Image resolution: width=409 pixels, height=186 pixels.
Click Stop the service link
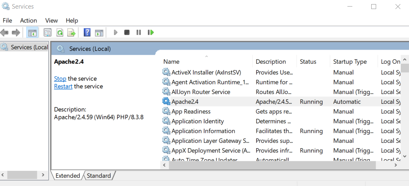pyautogui.click(x=60, y=78)
